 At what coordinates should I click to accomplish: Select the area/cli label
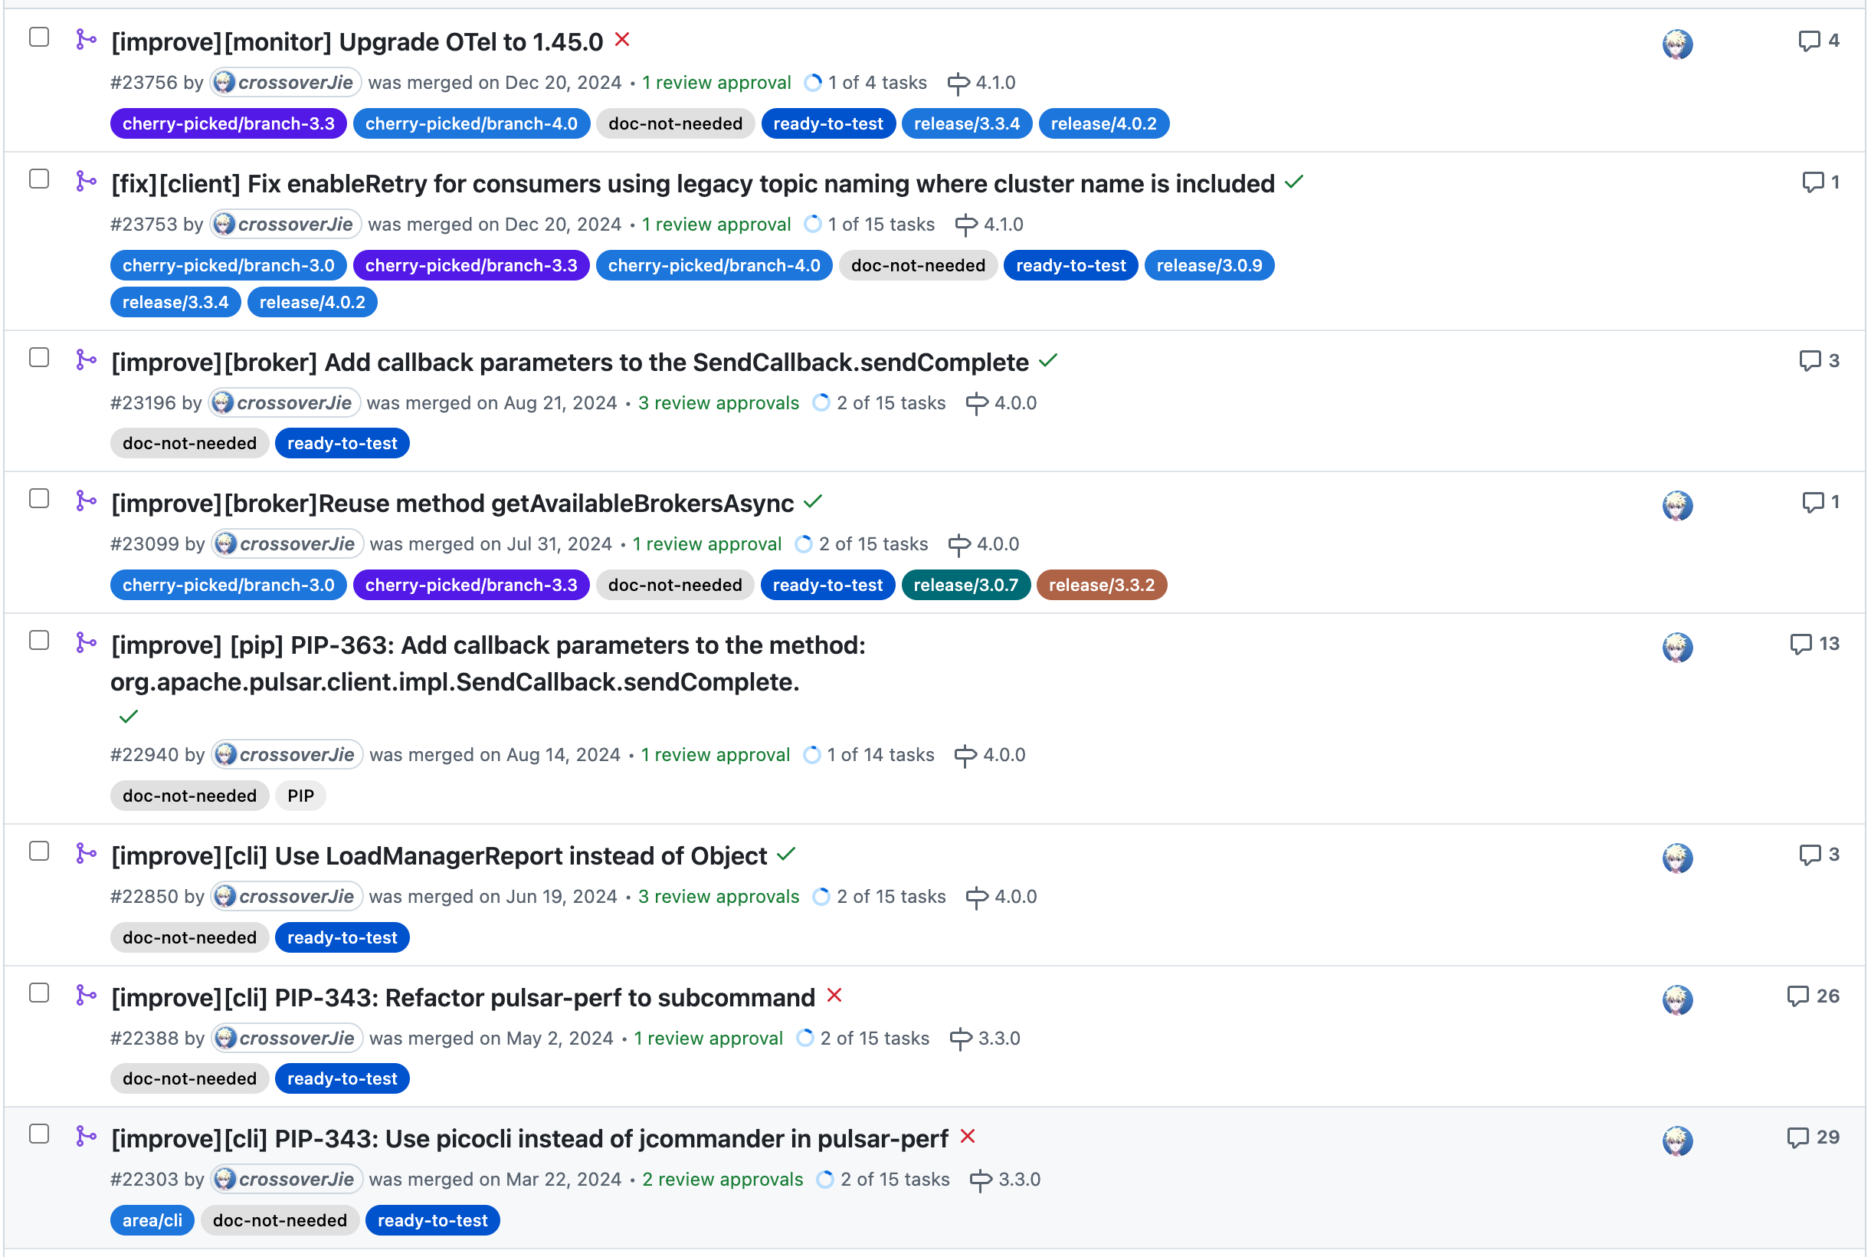pos(152,1221)
